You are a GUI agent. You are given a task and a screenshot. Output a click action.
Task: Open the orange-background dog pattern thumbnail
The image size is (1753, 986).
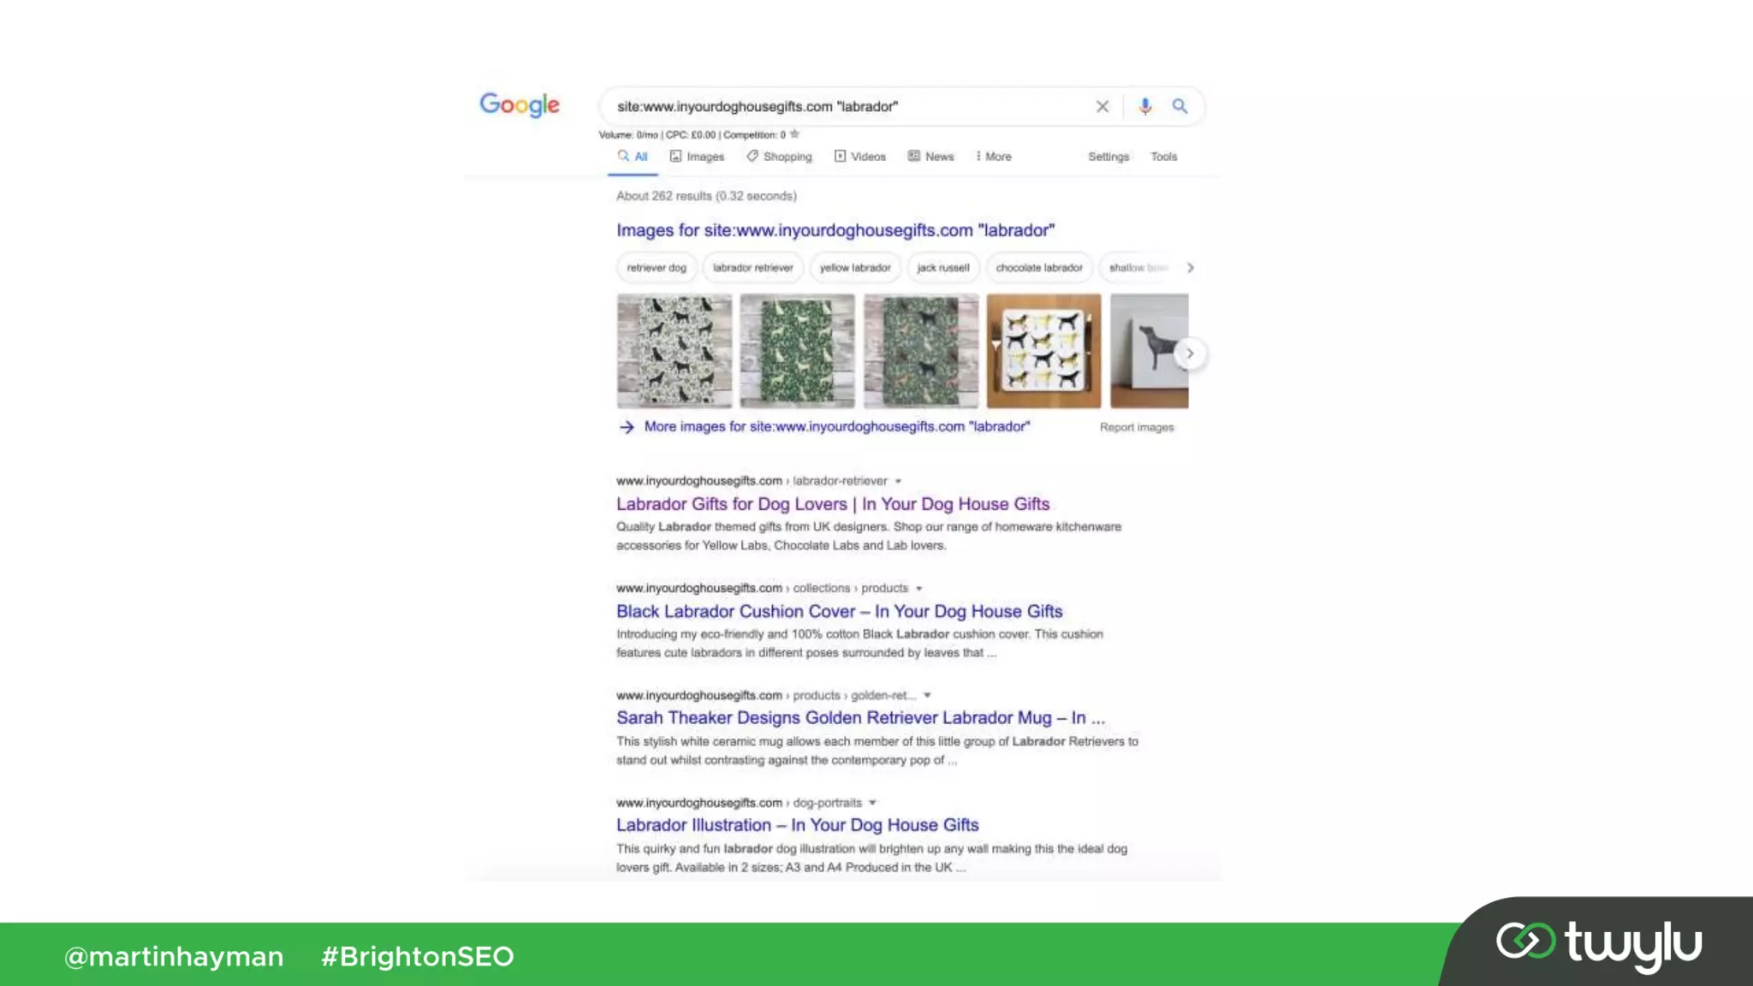pyautogui.click(x=1043, y=351)
